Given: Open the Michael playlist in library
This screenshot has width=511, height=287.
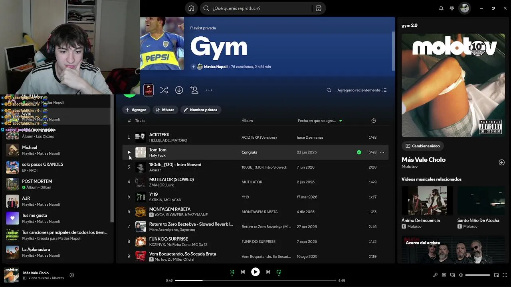Looking at the screenshot, I should pos(58,150).
